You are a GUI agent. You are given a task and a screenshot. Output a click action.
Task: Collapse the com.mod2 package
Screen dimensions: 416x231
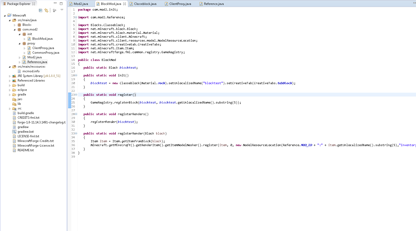pos(15,30)
